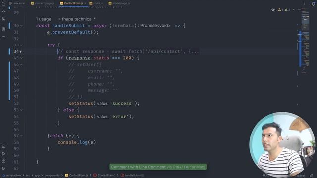This screenshot has height=178, width=317.
Task: Switch to the route.js tab
Action: [96, 3]
